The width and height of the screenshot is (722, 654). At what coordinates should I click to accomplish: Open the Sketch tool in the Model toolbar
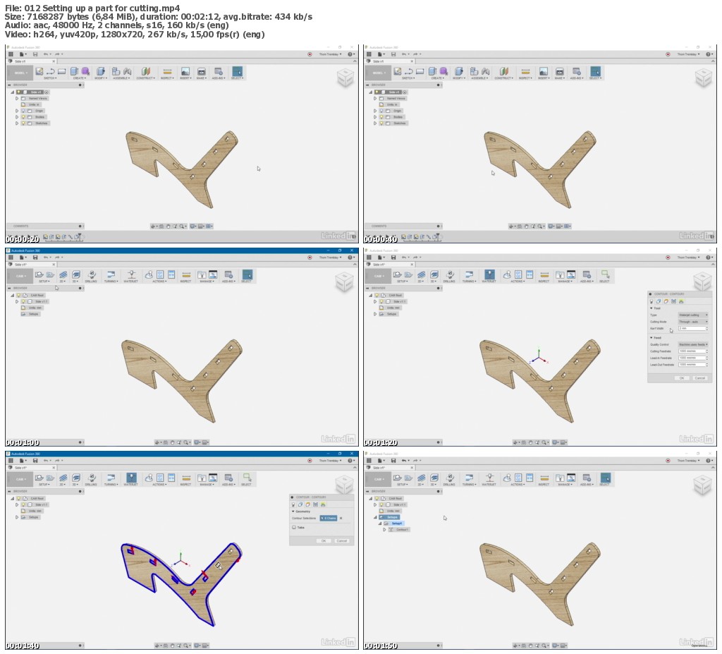click(39, 73)
